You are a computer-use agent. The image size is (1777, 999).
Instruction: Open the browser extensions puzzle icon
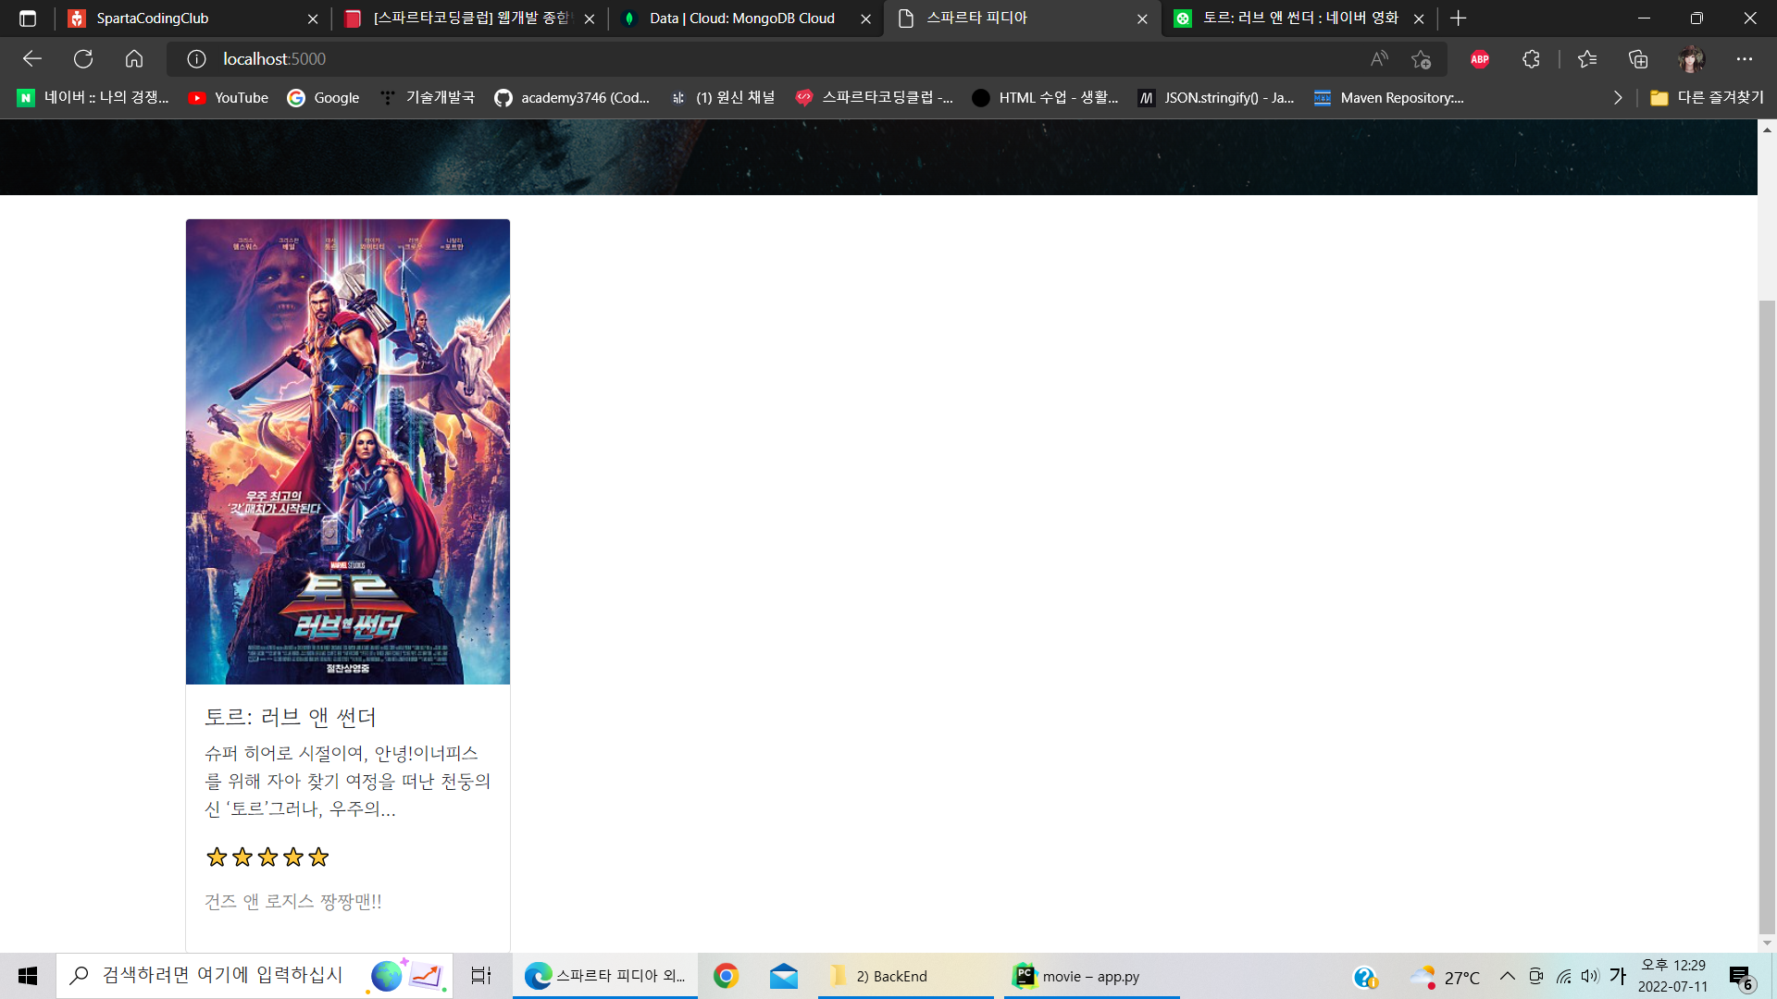[x=1531, y=59]
